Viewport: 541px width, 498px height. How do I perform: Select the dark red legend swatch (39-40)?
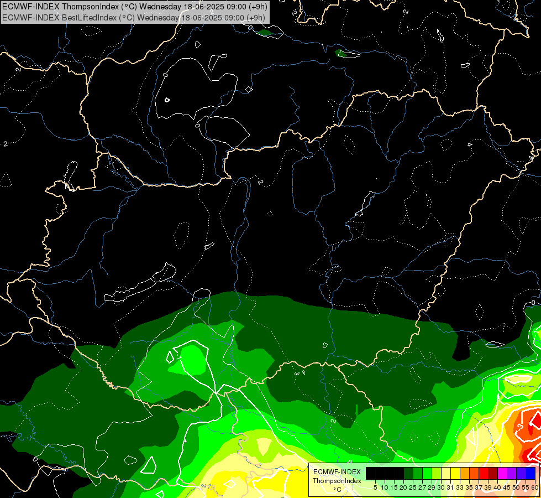click(x=493, y=474)
